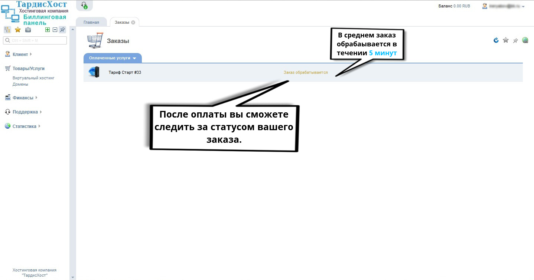Select the Тариф Старт #33 order row
534x280 pixels.
(303, 72)
